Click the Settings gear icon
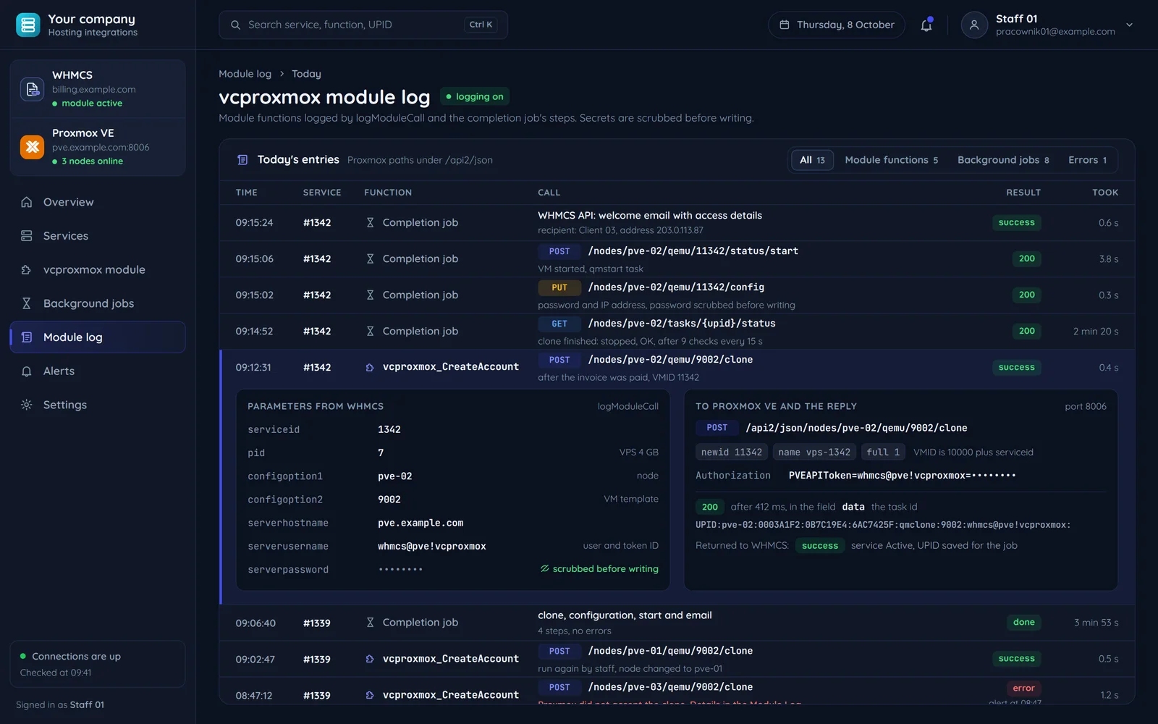This screenshot has height=724, width=1158. tap(27, 405)
